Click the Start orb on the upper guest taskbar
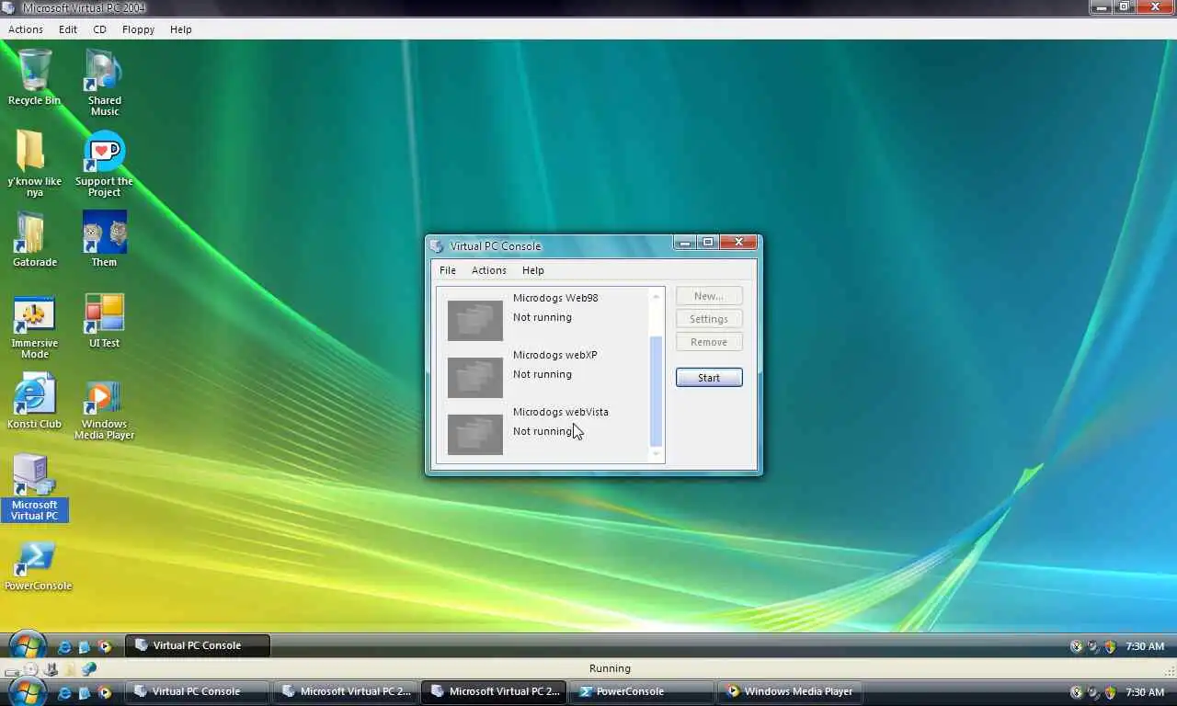Screen dimensions: 1177x706 (x=28, y=645)
